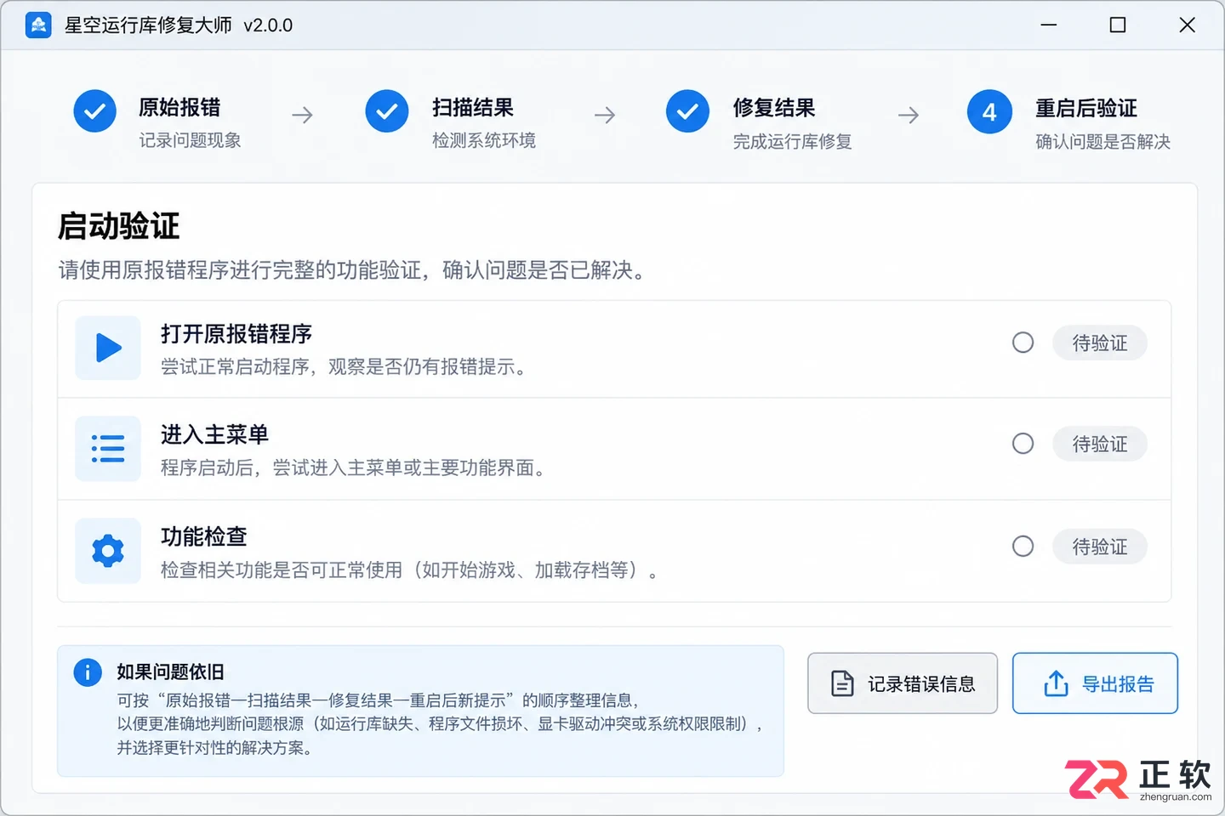Select the radio circle for 功能检查
Image resolution: width=1225 pixels, height=816 pixels.
1023,546
